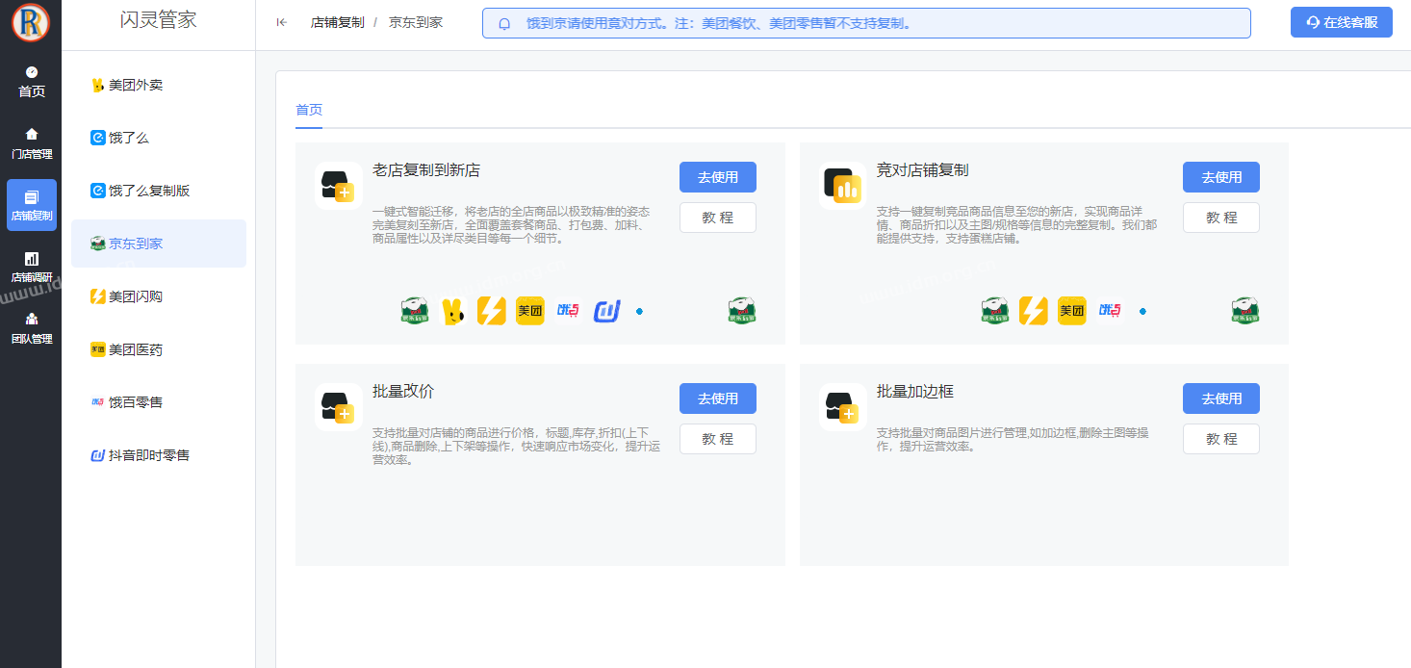Collapse the sidebar with the fold arrow icon
Screen dimensions: 1411x668
pos(281,22)
